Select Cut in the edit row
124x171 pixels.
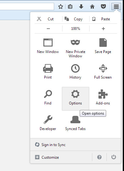48,19
